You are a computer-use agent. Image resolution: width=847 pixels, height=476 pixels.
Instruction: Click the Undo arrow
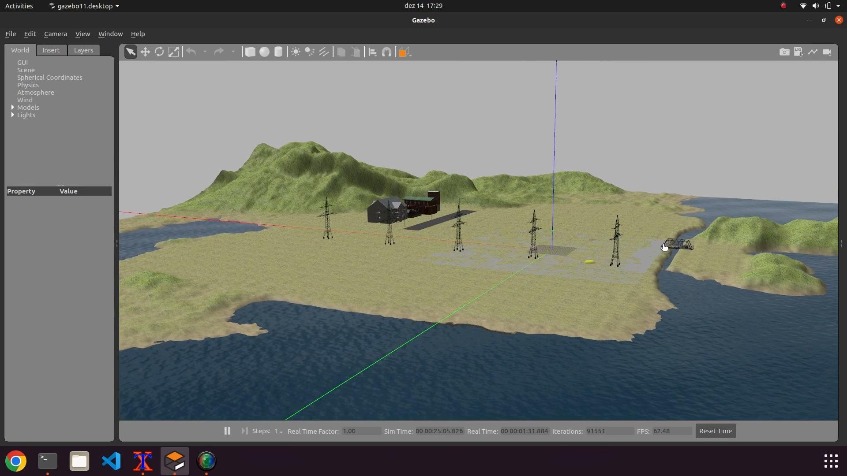pos(191,52)
